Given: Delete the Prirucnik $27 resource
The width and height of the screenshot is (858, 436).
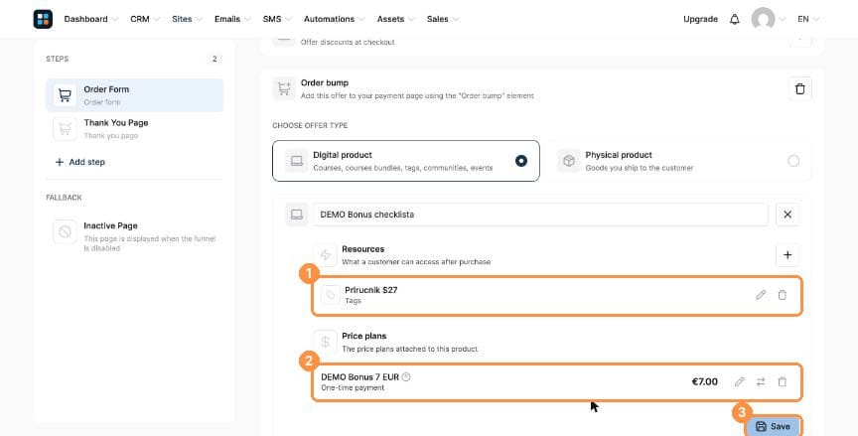Looking at the screenshot, I should 783,295.
